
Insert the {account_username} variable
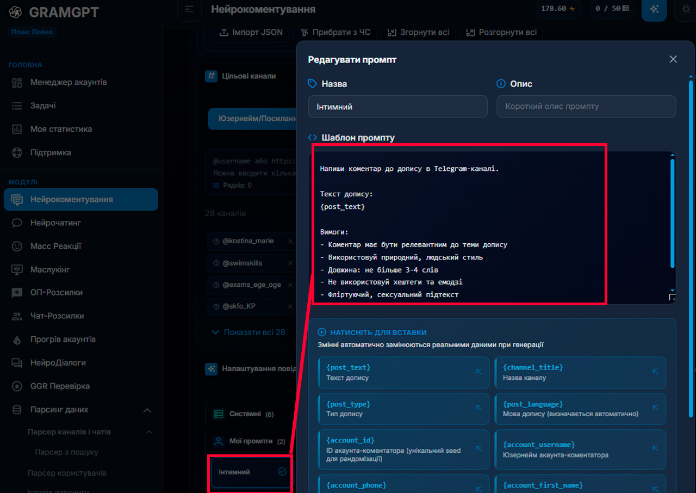[580, 449]
